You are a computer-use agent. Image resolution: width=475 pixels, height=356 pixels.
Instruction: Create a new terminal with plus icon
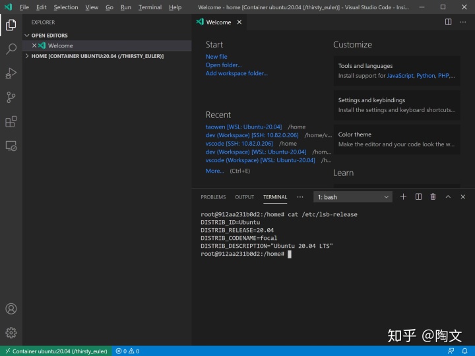pos(403,197)
